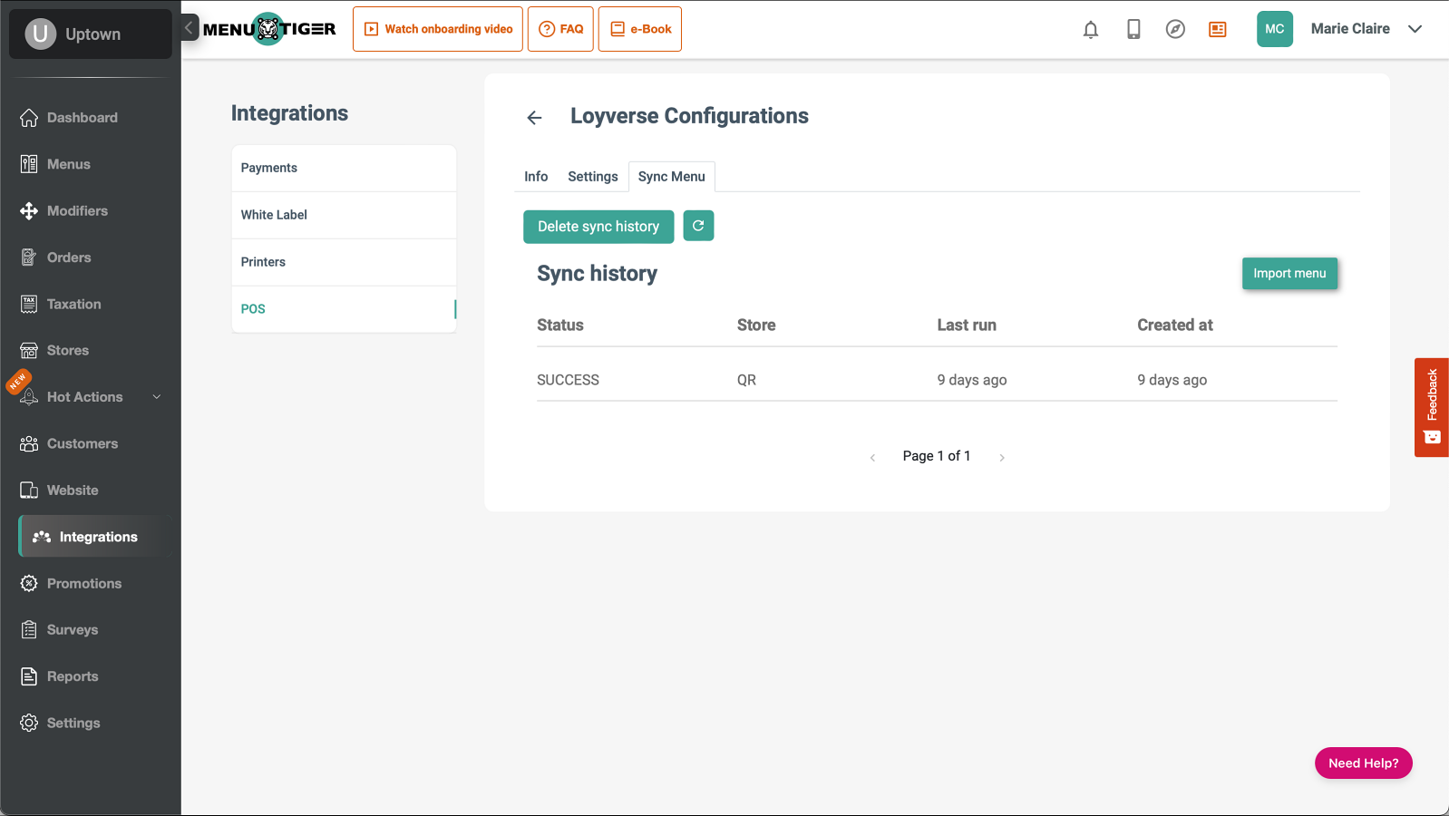The height and width of the screenshot is (816, 1449).
Task: Select White Label in Integrations list
Action: click(x=344, y=215)
